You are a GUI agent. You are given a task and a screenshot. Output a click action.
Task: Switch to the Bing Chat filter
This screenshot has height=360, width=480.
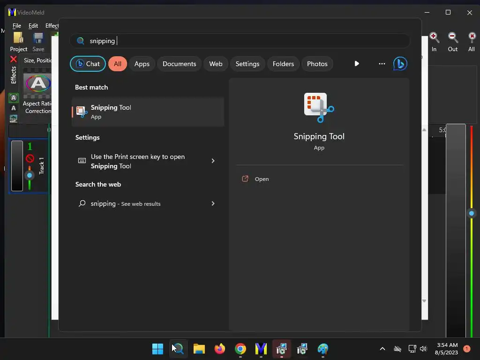88,64
